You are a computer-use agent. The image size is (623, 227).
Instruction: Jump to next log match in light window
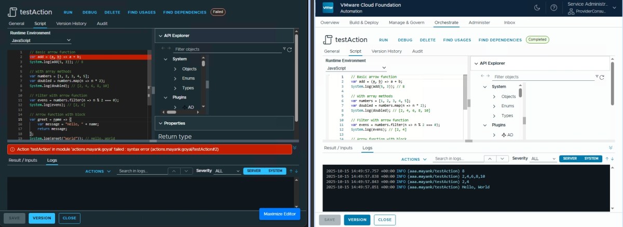[503, 159]
